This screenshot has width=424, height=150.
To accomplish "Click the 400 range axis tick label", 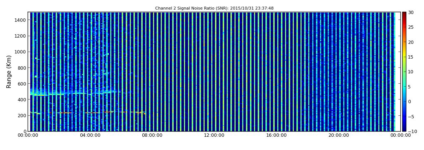I will pyautogui.click(x=22, y=100).
